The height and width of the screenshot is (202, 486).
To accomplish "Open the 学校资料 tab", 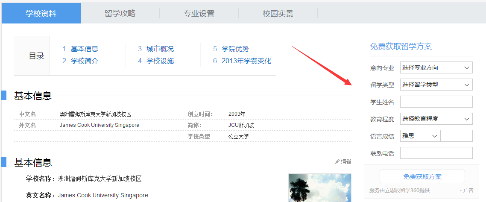I will click(x=41, y=13).
